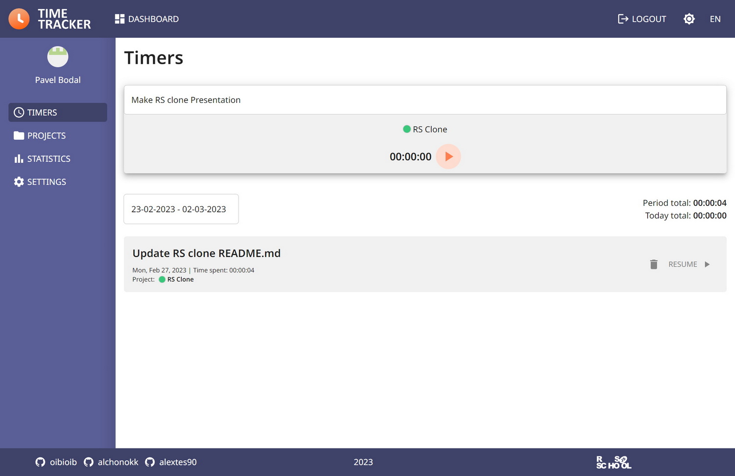Go to Projects in sidebar
The width and height of the screenshot is (735, 476).
point(58,135)
